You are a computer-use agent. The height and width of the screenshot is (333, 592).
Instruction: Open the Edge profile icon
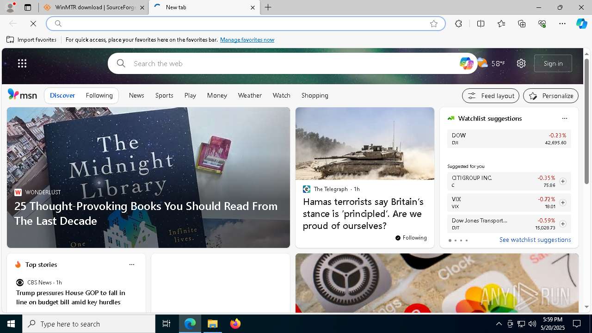tap(10, 7)
